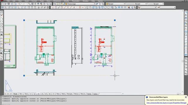Switch to the краны layout tab
The width and height of the screenshot is (188, 105).
click(x=95, y=94)
